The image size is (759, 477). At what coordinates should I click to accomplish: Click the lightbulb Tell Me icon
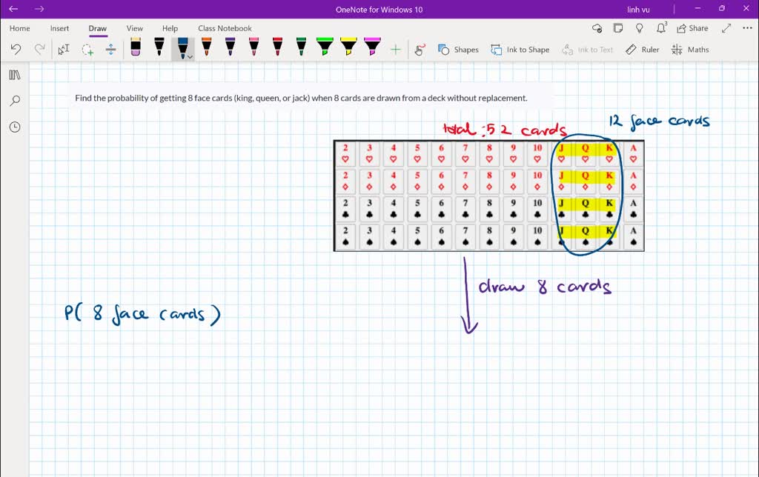click(x=640, y=28)
